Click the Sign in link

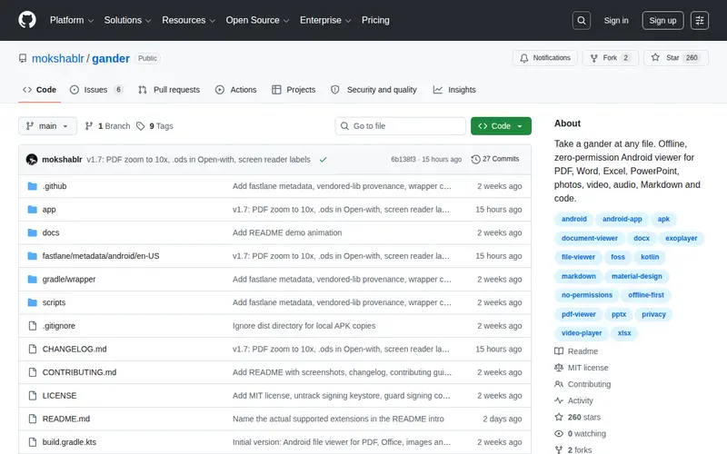coord(616,20)
